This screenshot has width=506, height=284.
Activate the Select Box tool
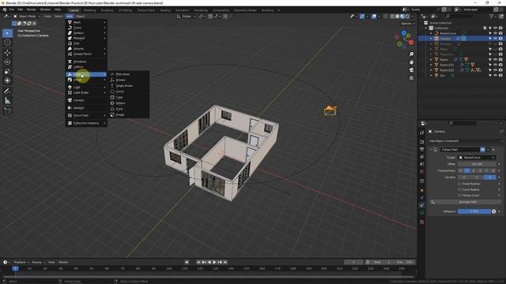(x=7, y=33)
